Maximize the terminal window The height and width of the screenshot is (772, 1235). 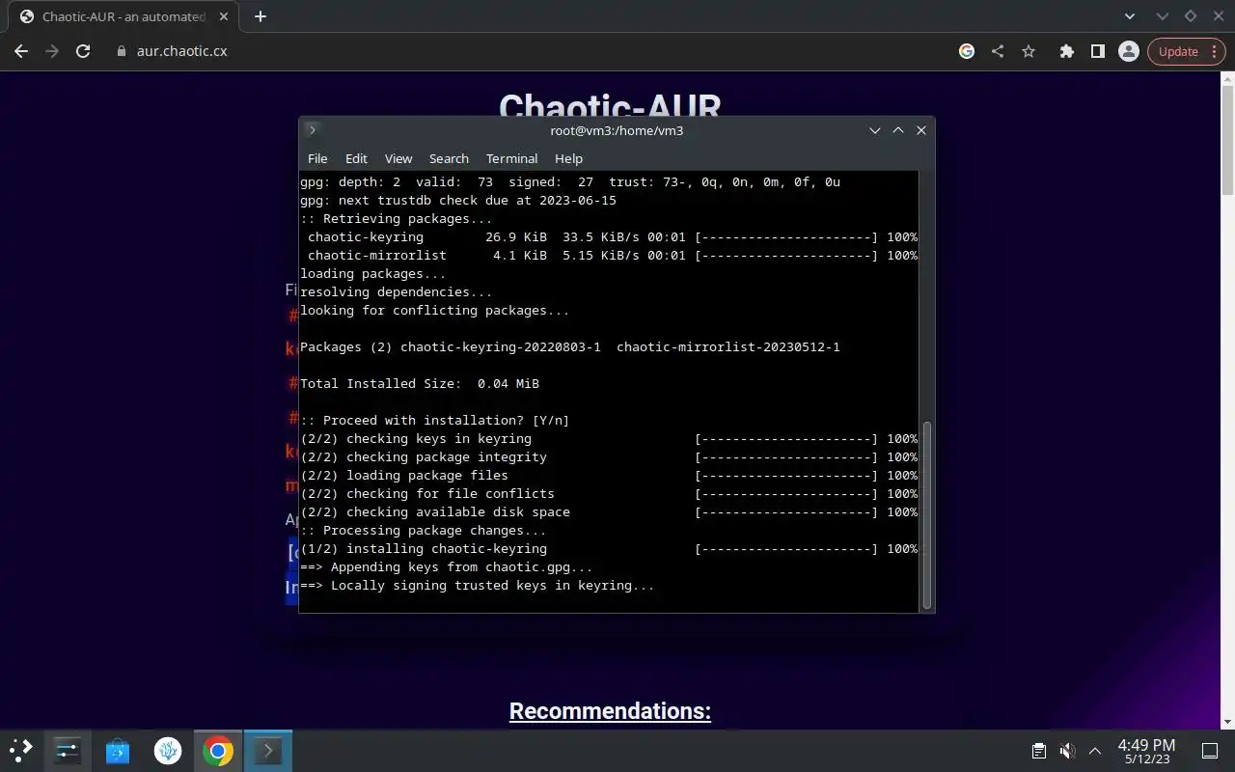point(898,130)
